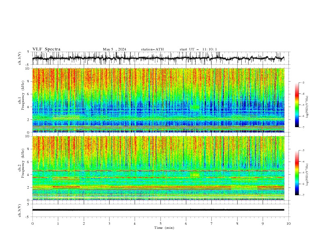Click the lower 'log(PSD)(V²/Hz)' colorbar label

point(307,174)
